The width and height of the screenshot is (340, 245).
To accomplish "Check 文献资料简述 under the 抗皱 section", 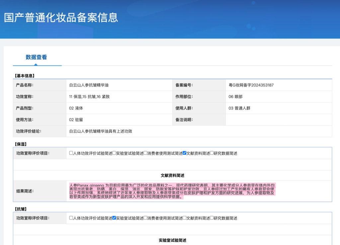I will [x=184, y=218].
